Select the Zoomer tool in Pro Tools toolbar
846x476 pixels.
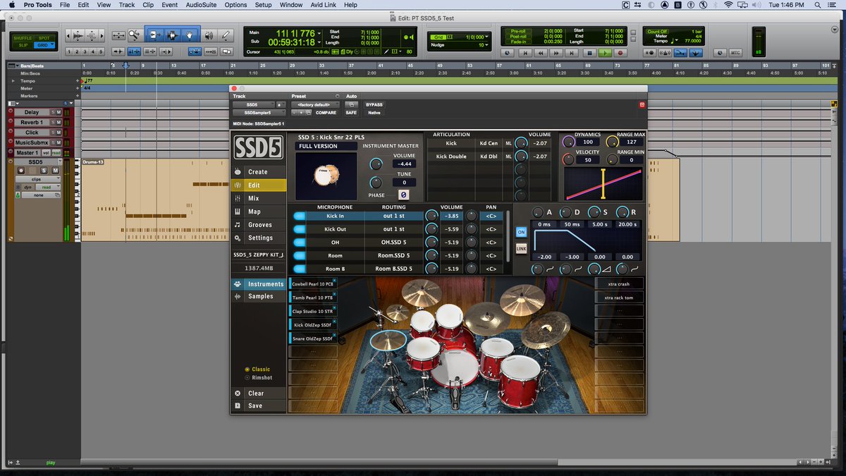pyautogui.click(x=135, y=35)
